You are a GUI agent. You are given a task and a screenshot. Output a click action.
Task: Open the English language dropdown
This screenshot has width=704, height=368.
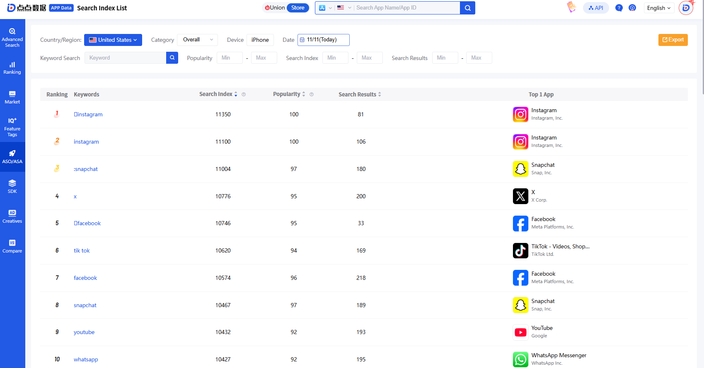tap(659, 8)
